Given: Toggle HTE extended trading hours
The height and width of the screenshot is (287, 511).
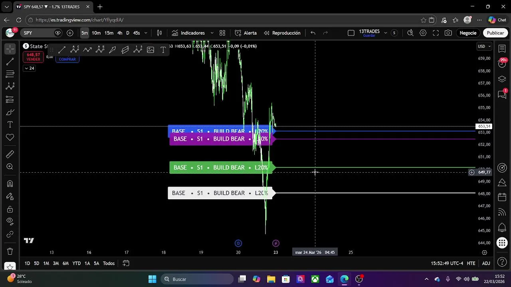Looking at the screenshot, I should click(x=471, y=263).
